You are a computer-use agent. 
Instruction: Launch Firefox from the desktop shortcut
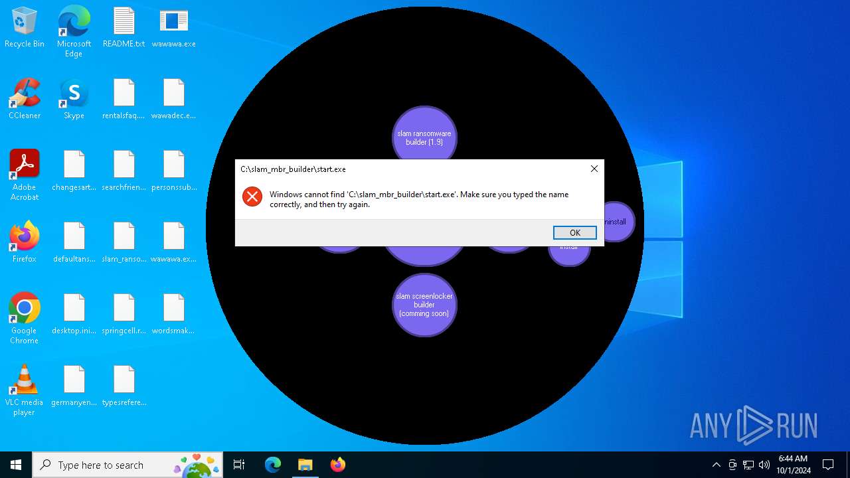click(25, 243)
